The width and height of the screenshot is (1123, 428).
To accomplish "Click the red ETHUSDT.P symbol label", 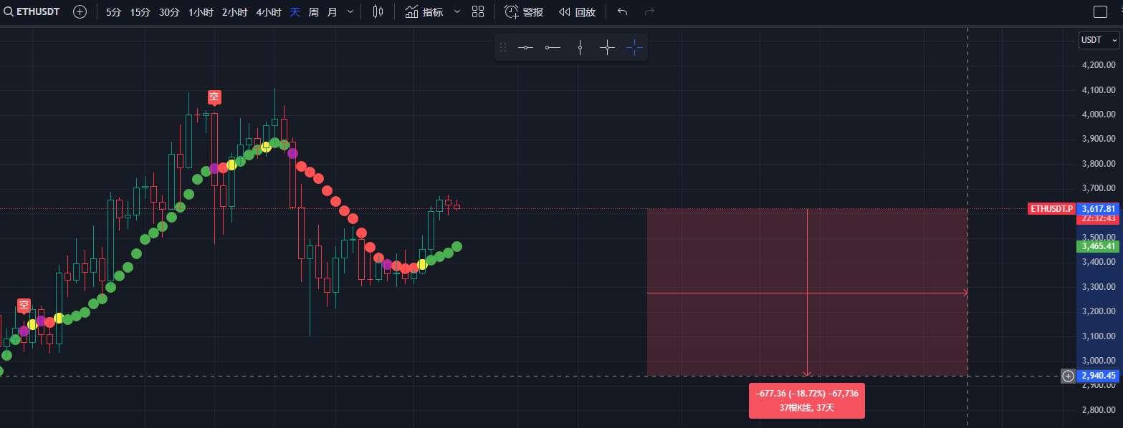I will 1051,209.
